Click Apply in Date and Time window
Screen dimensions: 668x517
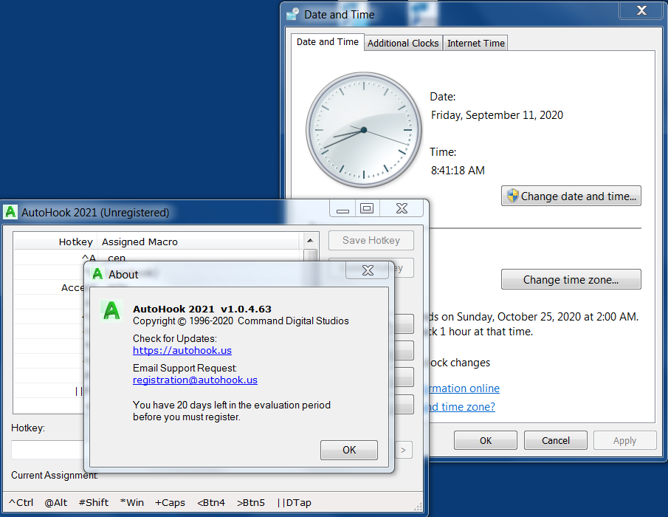click(624, 440)
